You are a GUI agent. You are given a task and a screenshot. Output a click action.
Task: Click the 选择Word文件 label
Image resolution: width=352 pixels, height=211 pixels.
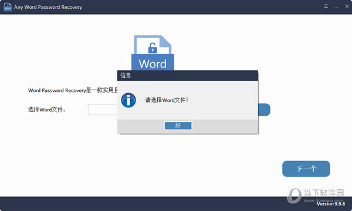click(x=46, y=110)
